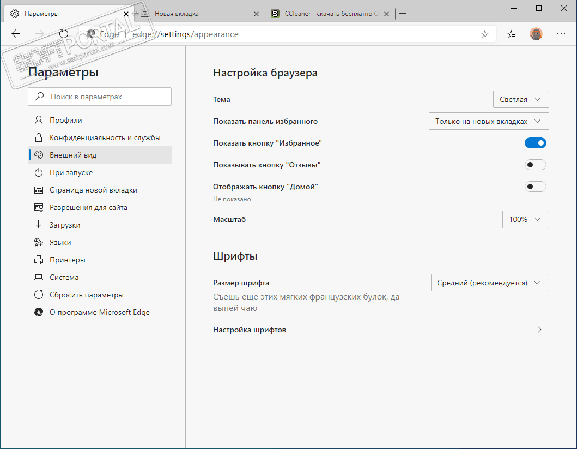Enable the Показывать кнопку "Отзывы" toggle
The width and height of the screenshot is (577, 449).
pyautogui.click(x=536, y=165)
